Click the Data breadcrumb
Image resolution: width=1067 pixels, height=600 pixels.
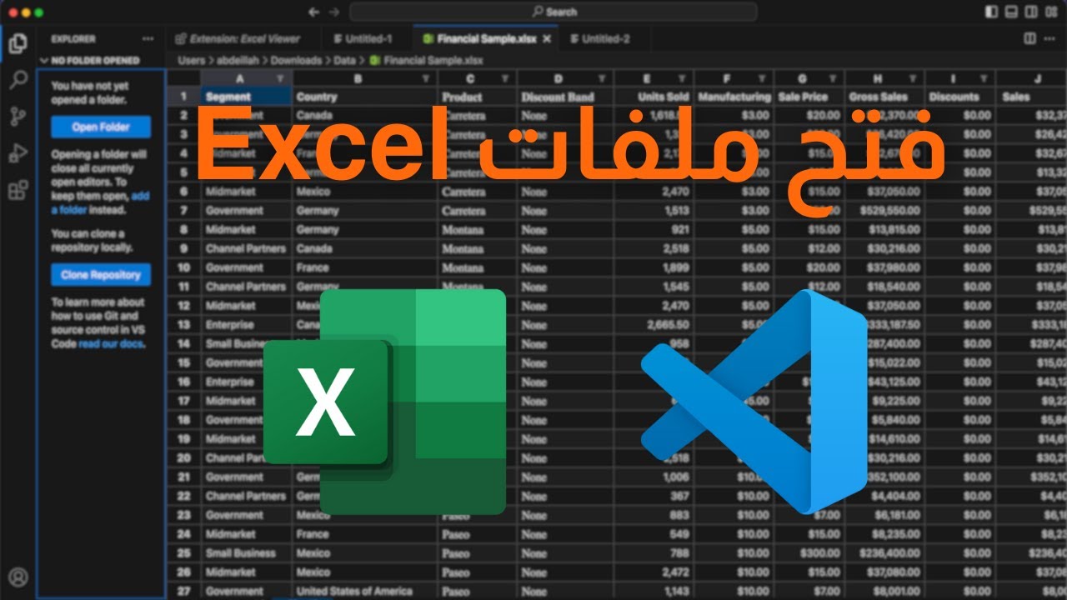[x=344, y=60]
